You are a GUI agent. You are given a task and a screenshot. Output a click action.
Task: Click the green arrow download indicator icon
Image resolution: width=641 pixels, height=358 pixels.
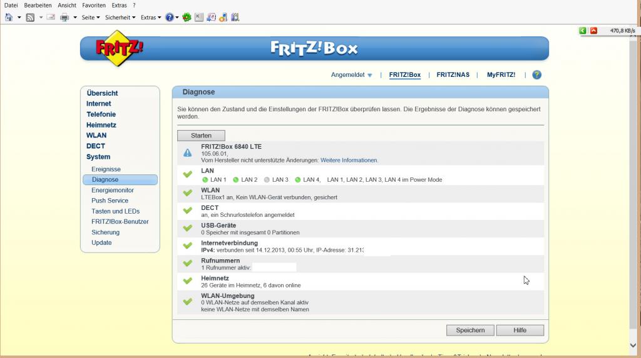pyautogui.click(x=583, y=31)
